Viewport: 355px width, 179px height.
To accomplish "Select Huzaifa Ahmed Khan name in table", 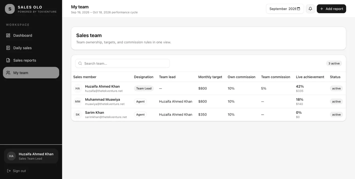I will [x=102, y=86].
